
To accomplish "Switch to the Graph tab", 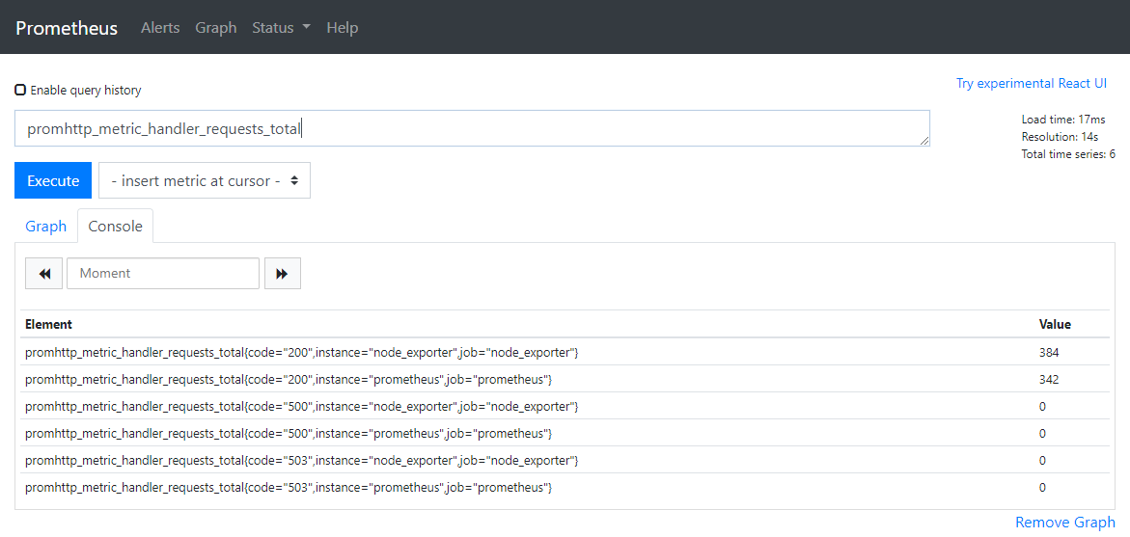I will (45, 227).
